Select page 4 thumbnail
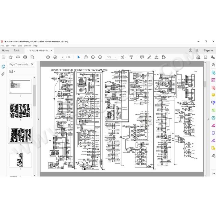Screen dimensions: 216x216 click(20, 135)
